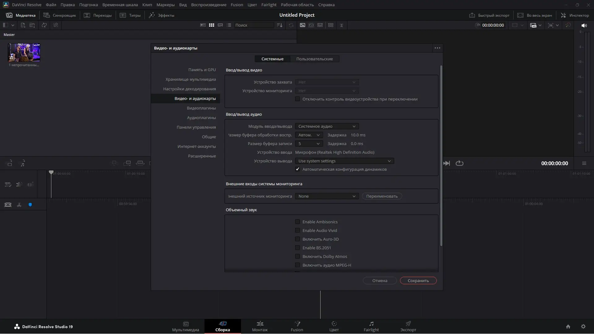This screenshot has height=334, width=594.
Task: Enable Ambisonics checkbox
Action: tap(297, 222)
